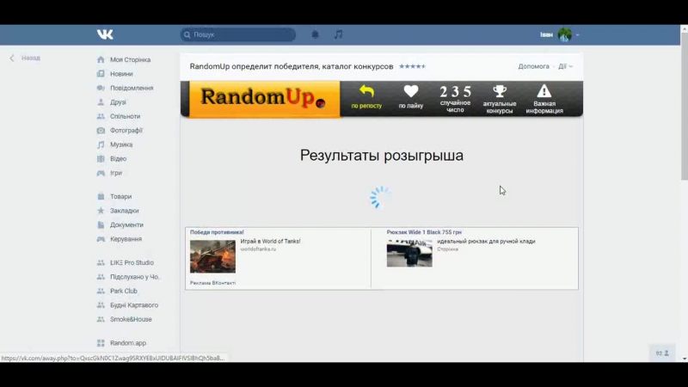Open 'Закладки' in the left menu
Image resolution: width=688 pixels, height=387 pixels.
point(124,211)
